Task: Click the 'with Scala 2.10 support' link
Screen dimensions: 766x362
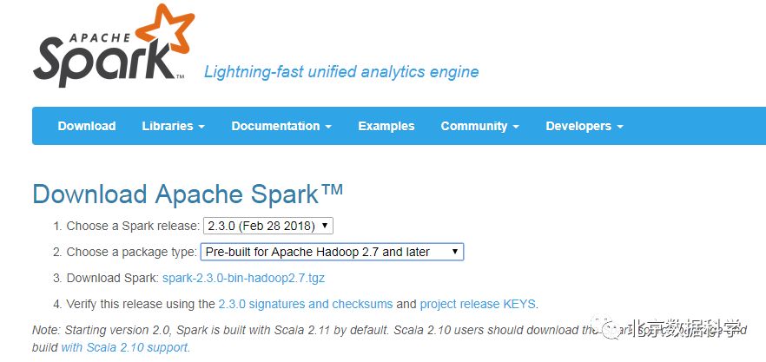Action: point(125,347)
